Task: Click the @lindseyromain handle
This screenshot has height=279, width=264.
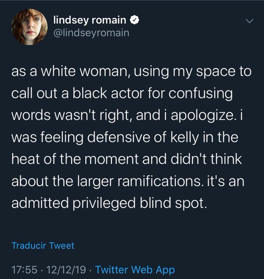Action: 92,32
